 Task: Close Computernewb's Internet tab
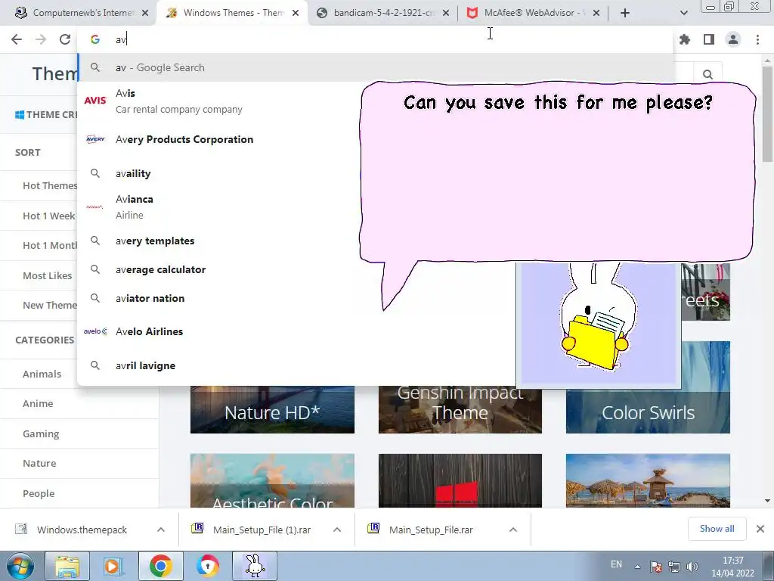click(x=145, y=13)
